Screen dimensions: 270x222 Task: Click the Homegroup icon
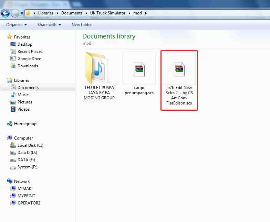[10, 124]
